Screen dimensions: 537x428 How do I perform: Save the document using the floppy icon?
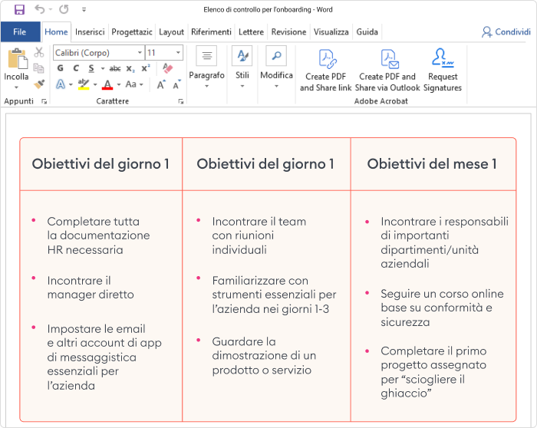pos(19,9)
